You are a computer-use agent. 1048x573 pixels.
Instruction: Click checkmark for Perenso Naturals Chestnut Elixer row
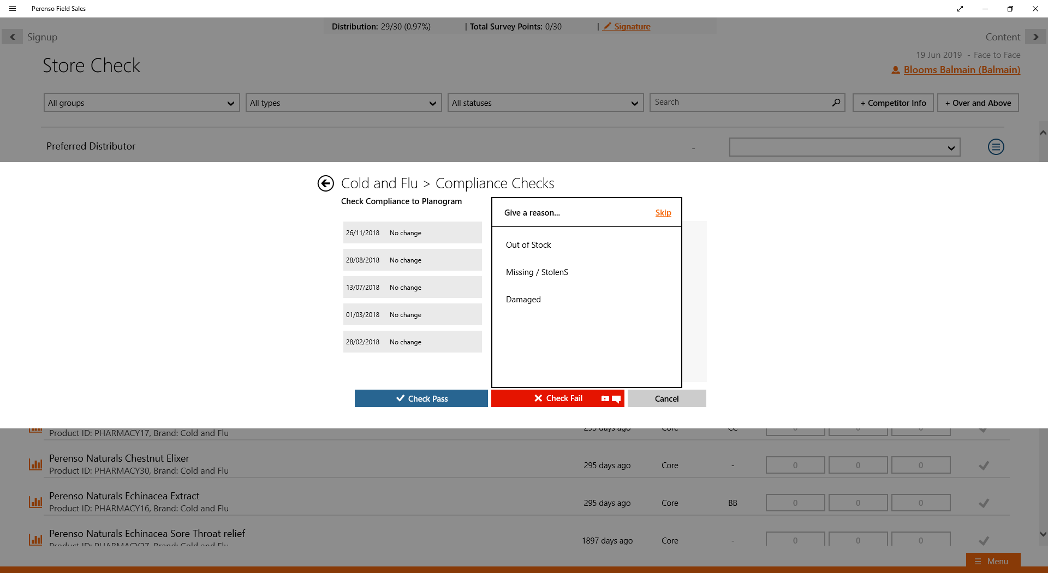point(984,465)
